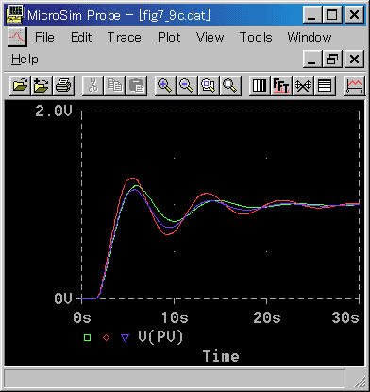The width and height of the screenshot is (370, 392).
Task: Click the Append file folder icon
Action: 42,85
